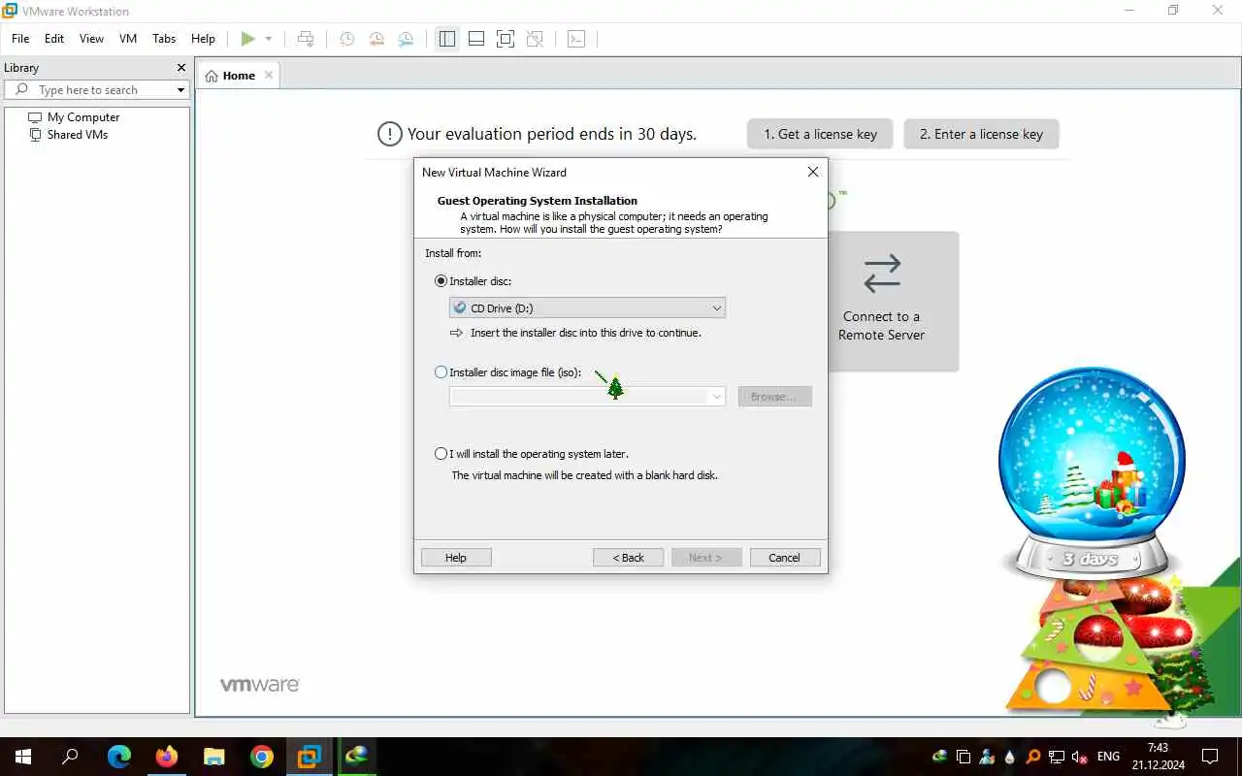The image size is (1242, 776).
Task: Toggle the thumbnail bar view icon
Action: pyautogui.click(x=475, y=39)
